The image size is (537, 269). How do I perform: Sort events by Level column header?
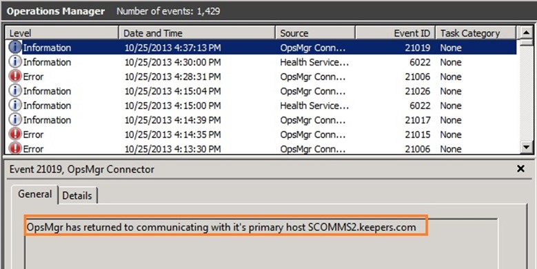[62, 33]
